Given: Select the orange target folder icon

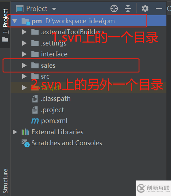Looking at the screenshot, I should [x=35, y=87].
